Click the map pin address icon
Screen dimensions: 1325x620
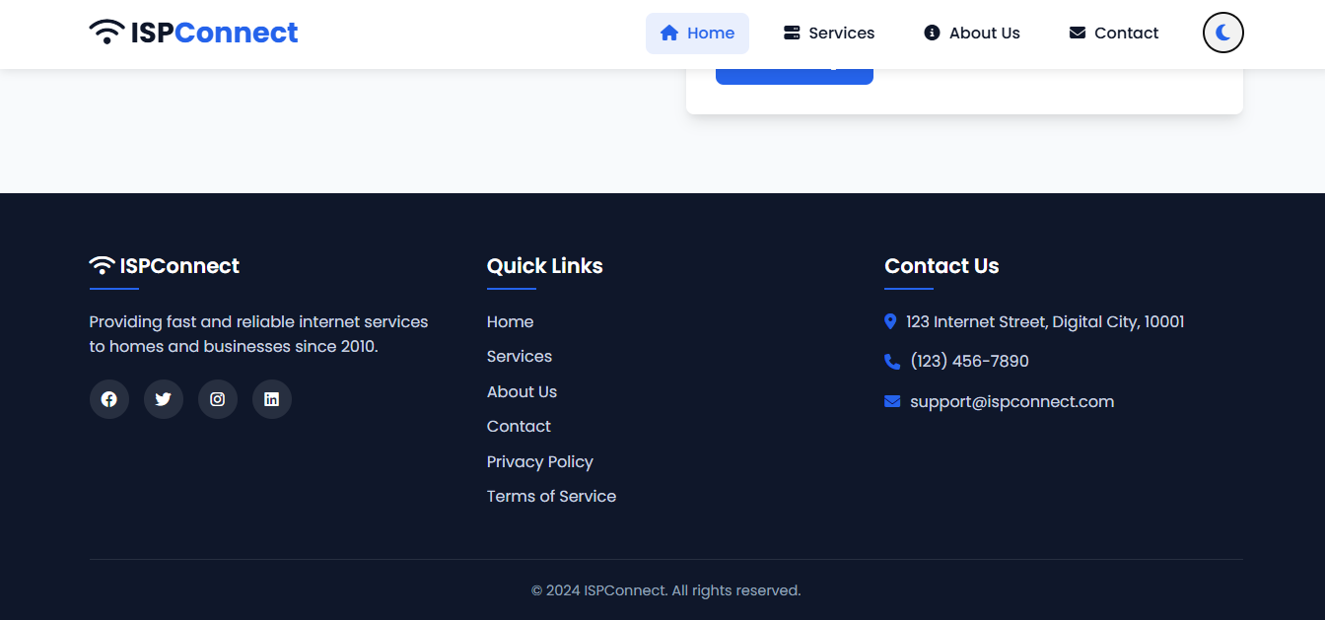(890, 321)
